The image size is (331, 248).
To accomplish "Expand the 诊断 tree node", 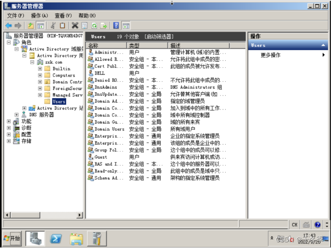I will click(9, 128).
